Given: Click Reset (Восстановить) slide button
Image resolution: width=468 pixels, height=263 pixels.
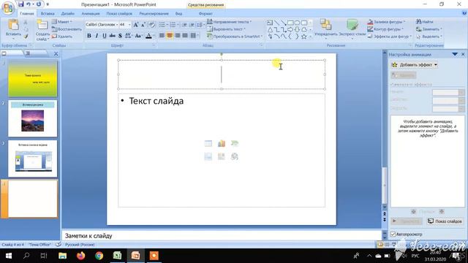Looking at the screenshot, I should (x=67, y=29).
